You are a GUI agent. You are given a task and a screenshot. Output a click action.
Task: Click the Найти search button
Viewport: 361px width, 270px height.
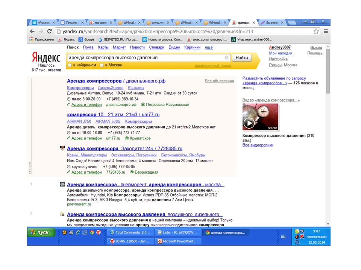[242, 58]
